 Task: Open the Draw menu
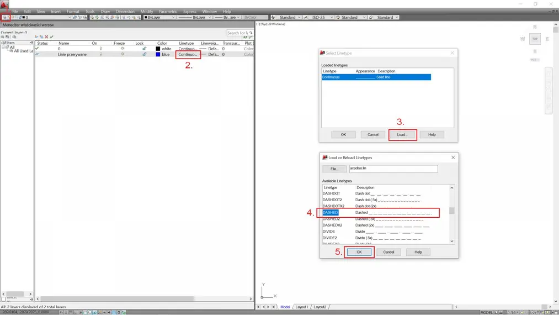click(x=105, y=12)
